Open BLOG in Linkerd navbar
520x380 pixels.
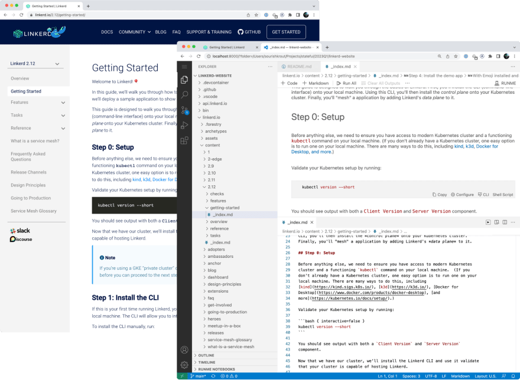point(161,32)
